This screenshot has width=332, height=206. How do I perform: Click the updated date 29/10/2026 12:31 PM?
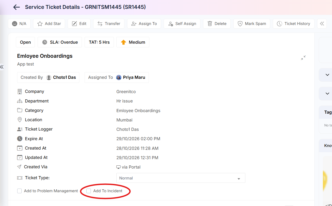tap(137, 158)
